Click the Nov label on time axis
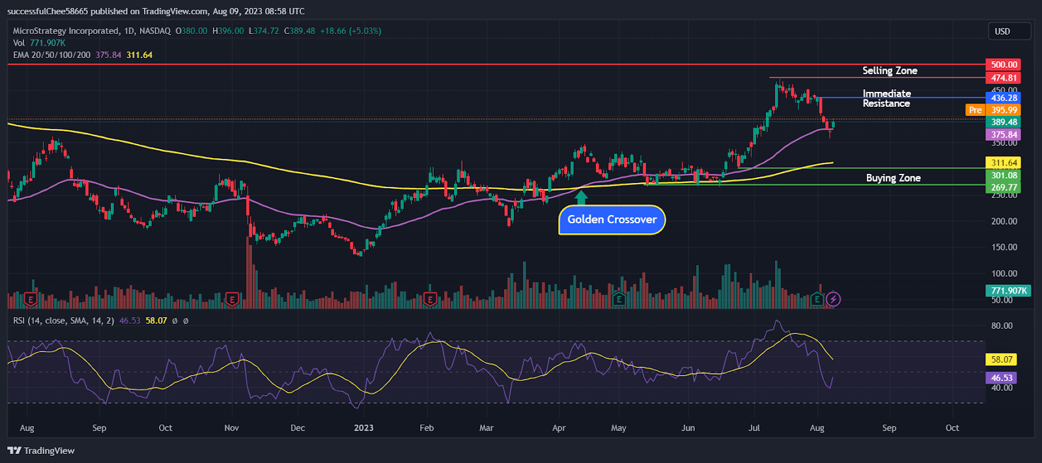 point(231,428)
